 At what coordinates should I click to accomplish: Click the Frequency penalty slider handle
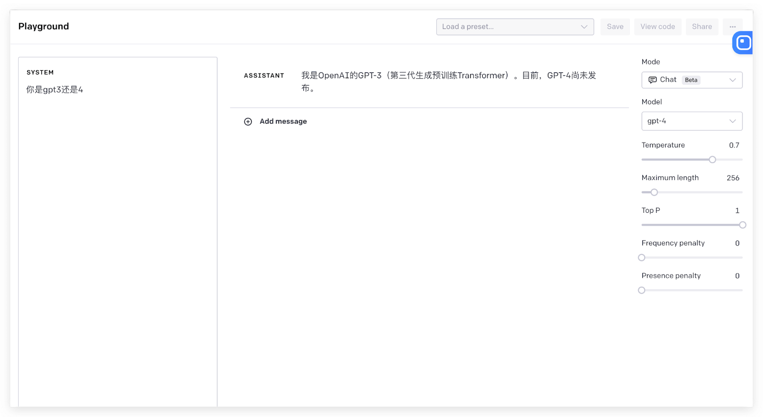coord(642,258)
